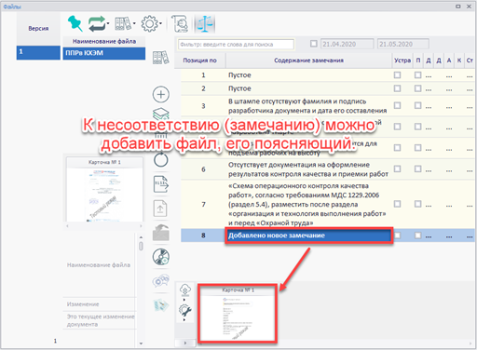This screenshot has width=477, height=350.
Task: Check Устра box for row 1
Action: tap(397, 75)
